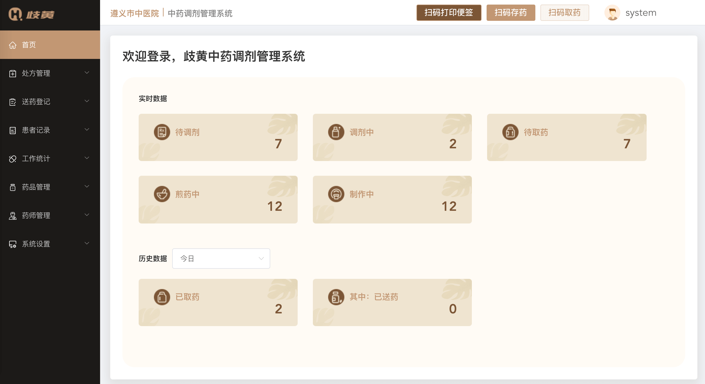Click the 扫码打印便签 button
This screenshot has width=705, height=384.
click(x=448, y=13)
